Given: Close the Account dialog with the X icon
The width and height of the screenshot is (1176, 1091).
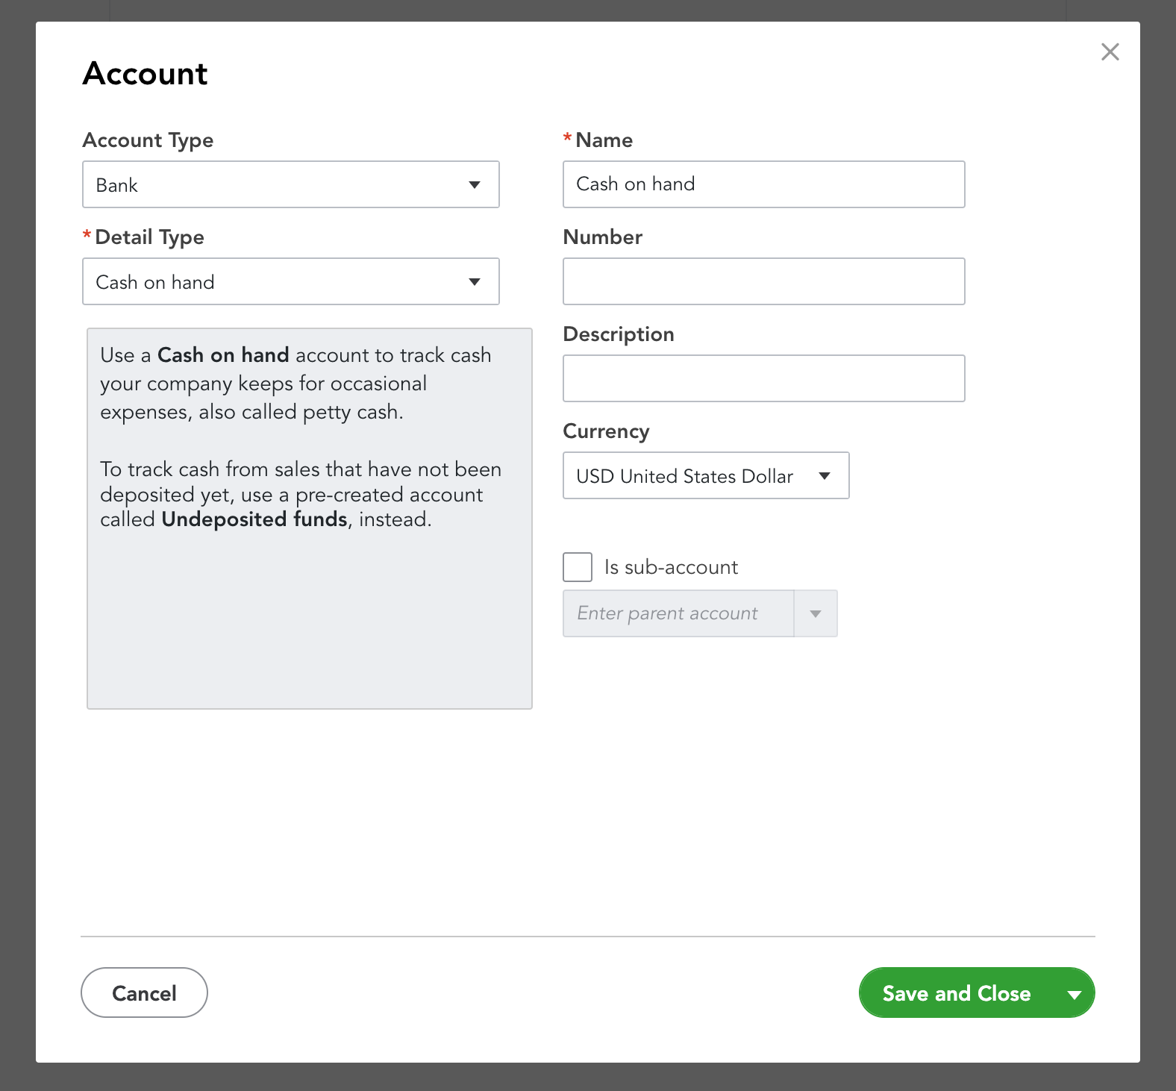Looking at the screenshot, I should click(1110, 52).
